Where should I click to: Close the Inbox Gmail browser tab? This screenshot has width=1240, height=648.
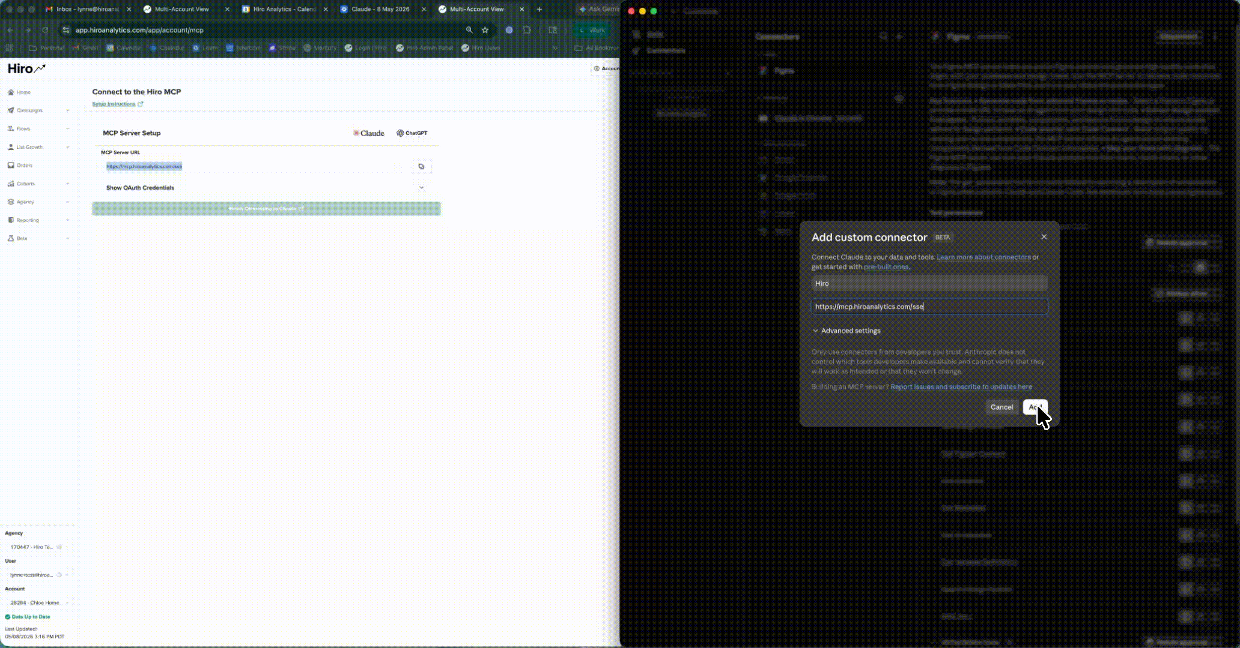(x=129, y=10)
